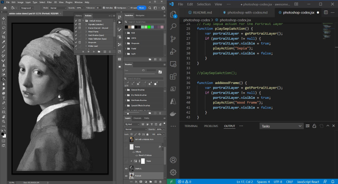Select the Zoom tool in Photoshop toolbar

(x=3, y=122)
